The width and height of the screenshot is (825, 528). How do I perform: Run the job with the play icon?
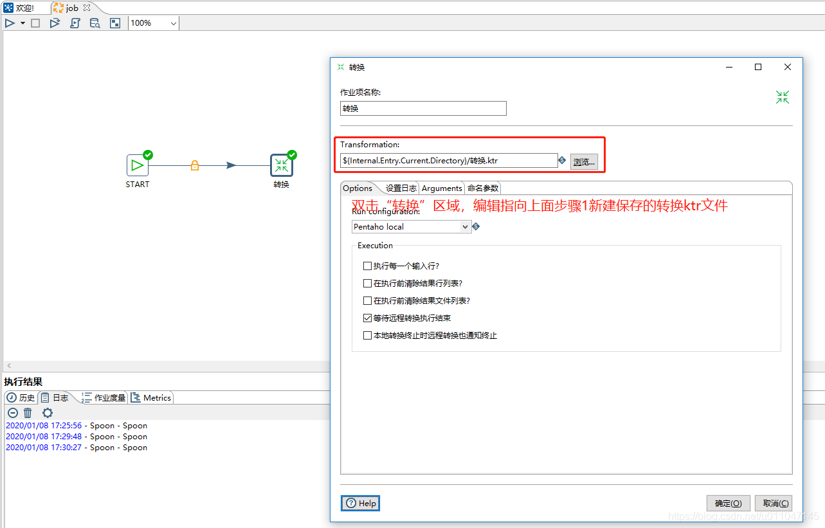pyautogui.click(x=10, y=23)
